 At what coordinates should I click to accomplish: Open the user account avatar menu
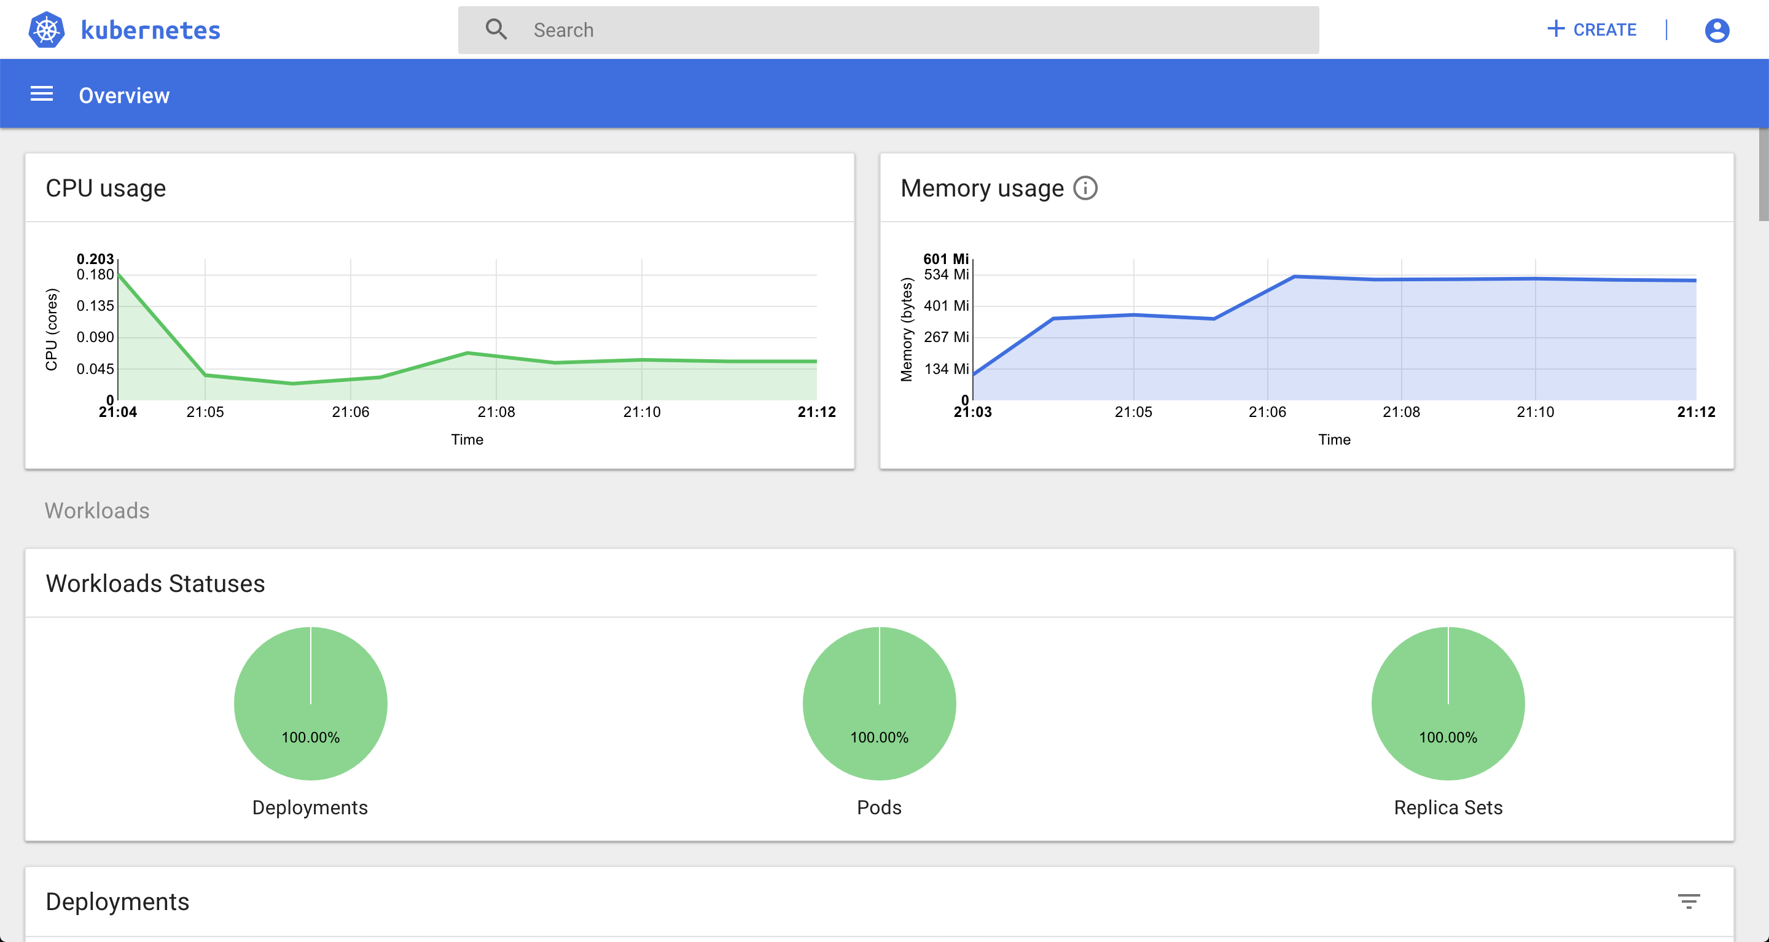click(1716, 30)
